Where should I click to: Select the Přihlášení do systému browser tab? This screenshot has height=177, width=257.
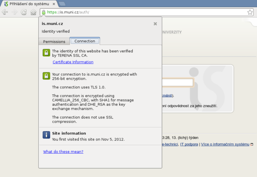(29, 4)
